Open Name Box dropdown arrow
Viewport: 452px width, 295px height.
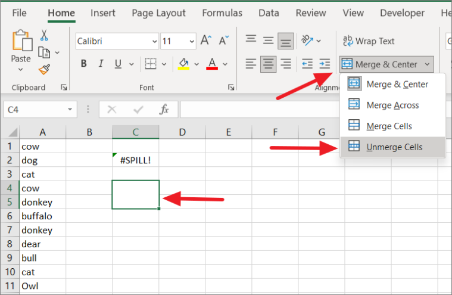[70, 109]
